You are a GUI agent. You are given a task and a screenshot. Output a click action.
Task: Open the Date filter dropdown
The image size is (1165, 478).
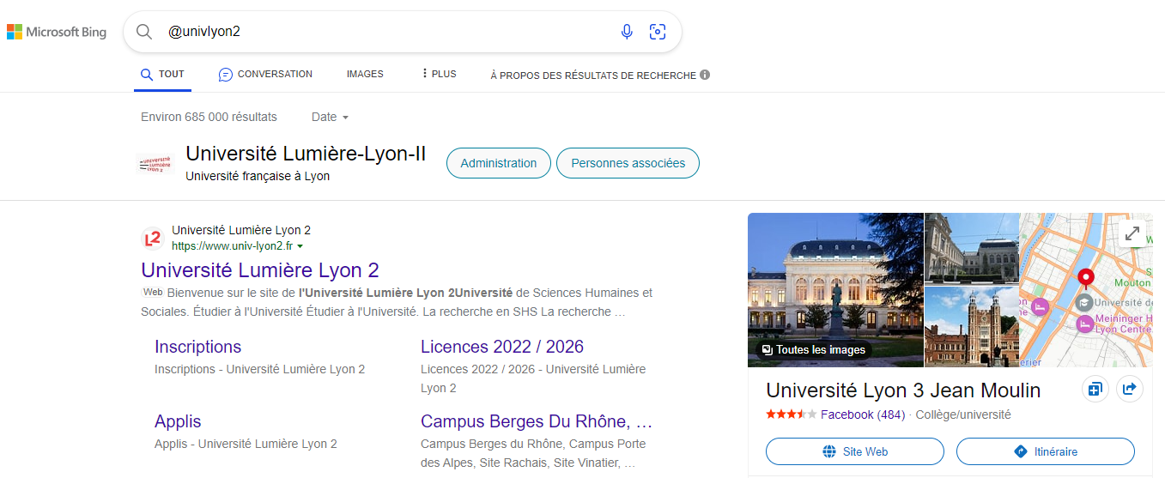point(330,117)
